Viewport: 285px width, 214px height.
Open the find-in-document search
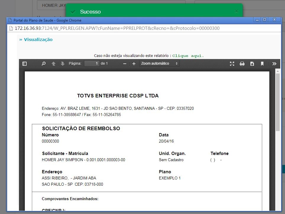[x=44, y=64]
